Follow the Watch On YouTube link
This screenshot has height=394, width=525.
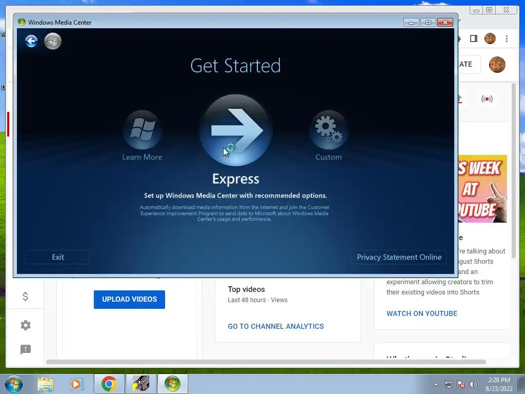(x=421, y=313)
